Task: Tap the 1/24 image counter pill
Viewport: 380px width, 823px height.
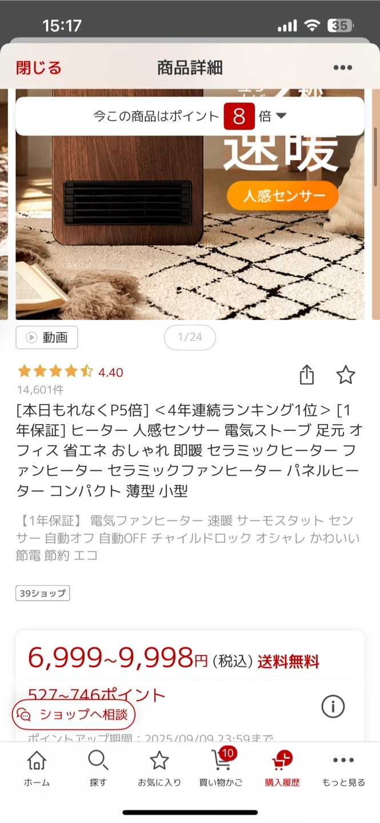Action: [190, 337]
